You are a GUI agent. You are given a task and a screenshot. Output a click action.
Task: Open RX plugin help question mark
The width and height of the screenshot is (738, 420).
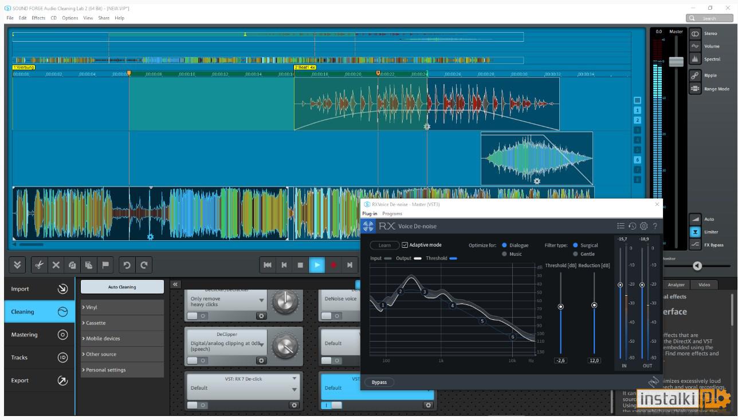pos(655,226)
